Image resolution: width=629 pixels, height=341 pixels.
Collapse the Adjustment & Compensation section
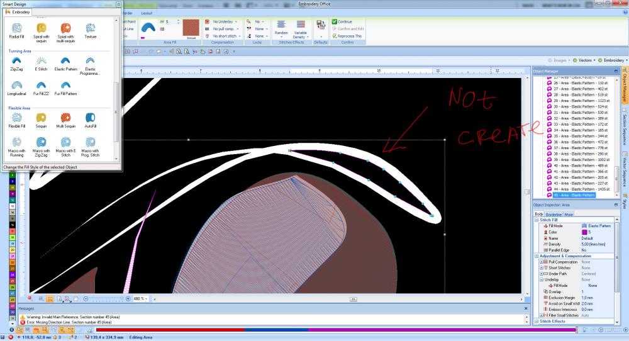[536, 256]
